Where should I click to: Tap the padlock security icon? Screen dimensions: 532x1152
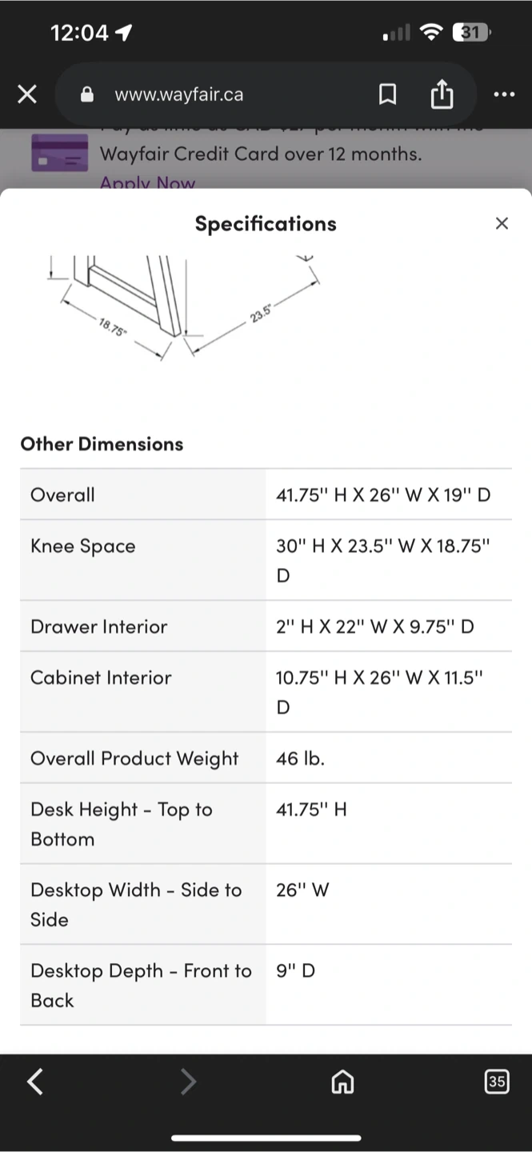point(87,95)
